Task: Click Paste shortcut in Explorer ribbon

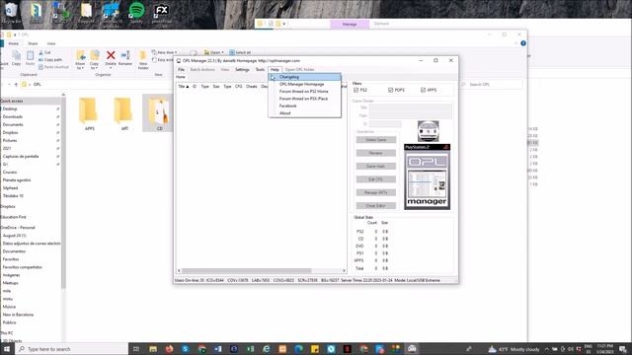Action: pos(53,67)
